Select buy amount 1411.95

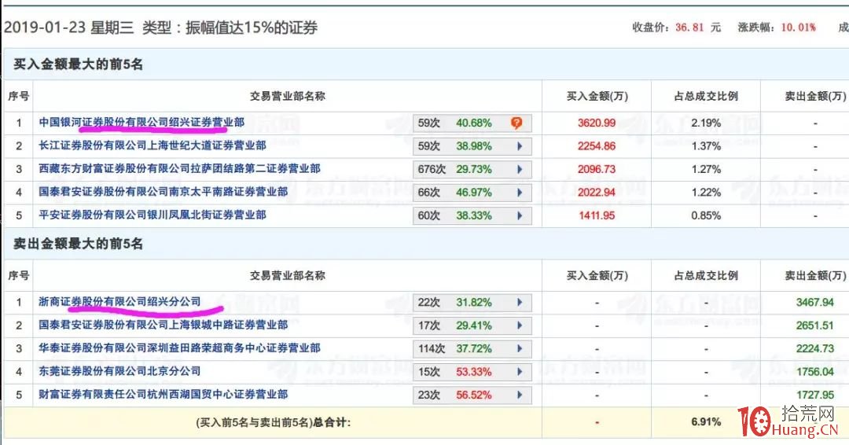597,215
